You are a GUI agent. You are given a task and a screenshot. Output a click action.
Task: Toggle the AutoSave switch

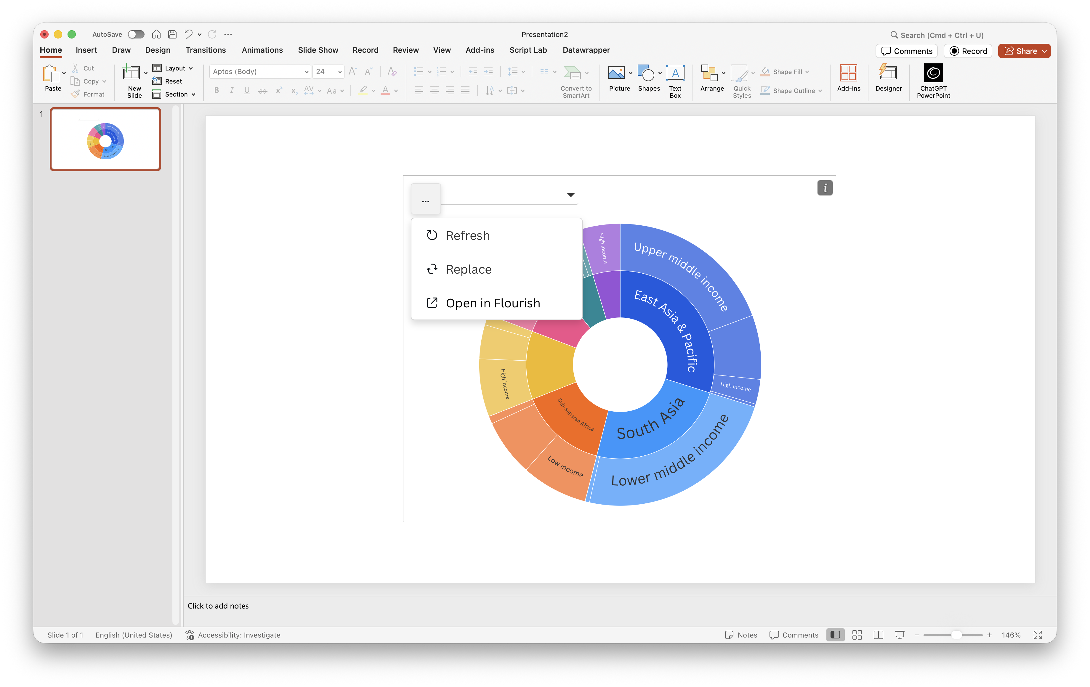(x=136, y=34)
